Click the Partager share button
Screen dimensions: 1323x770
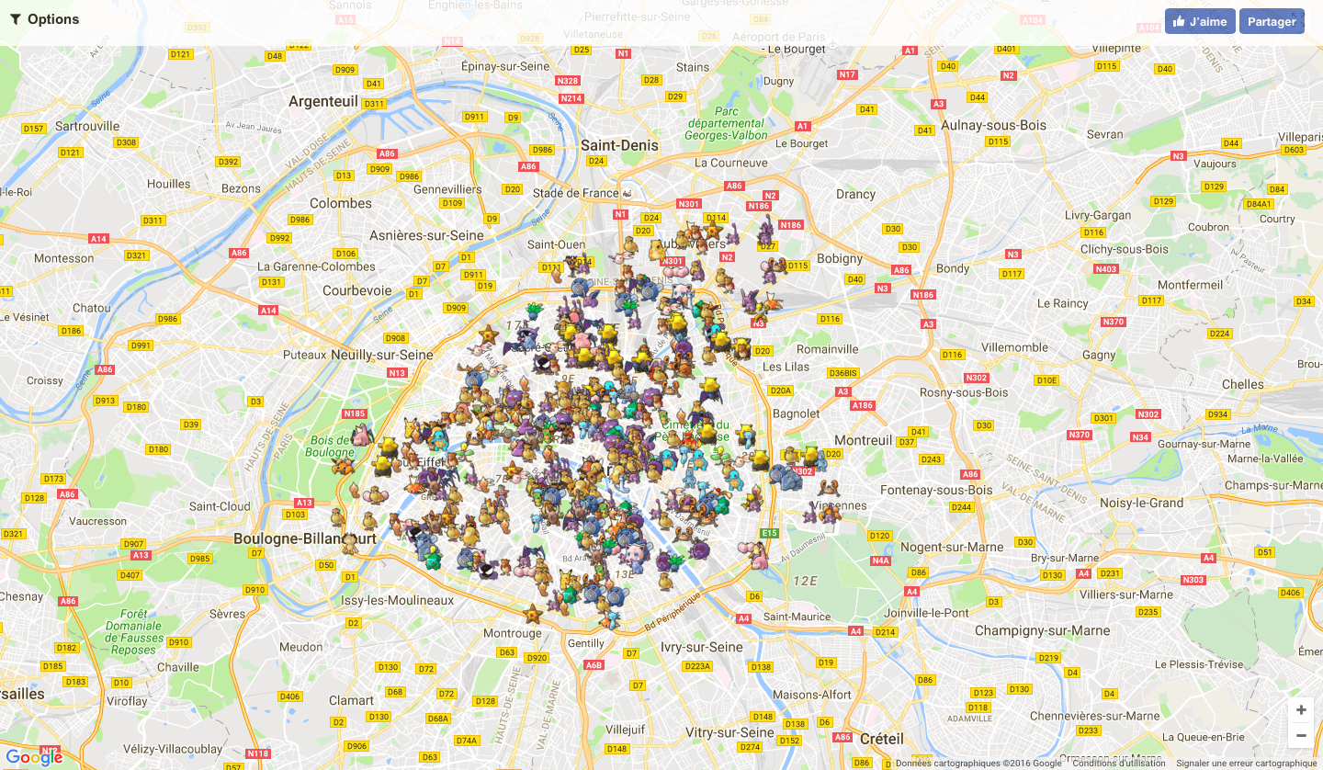[1272, 21]
